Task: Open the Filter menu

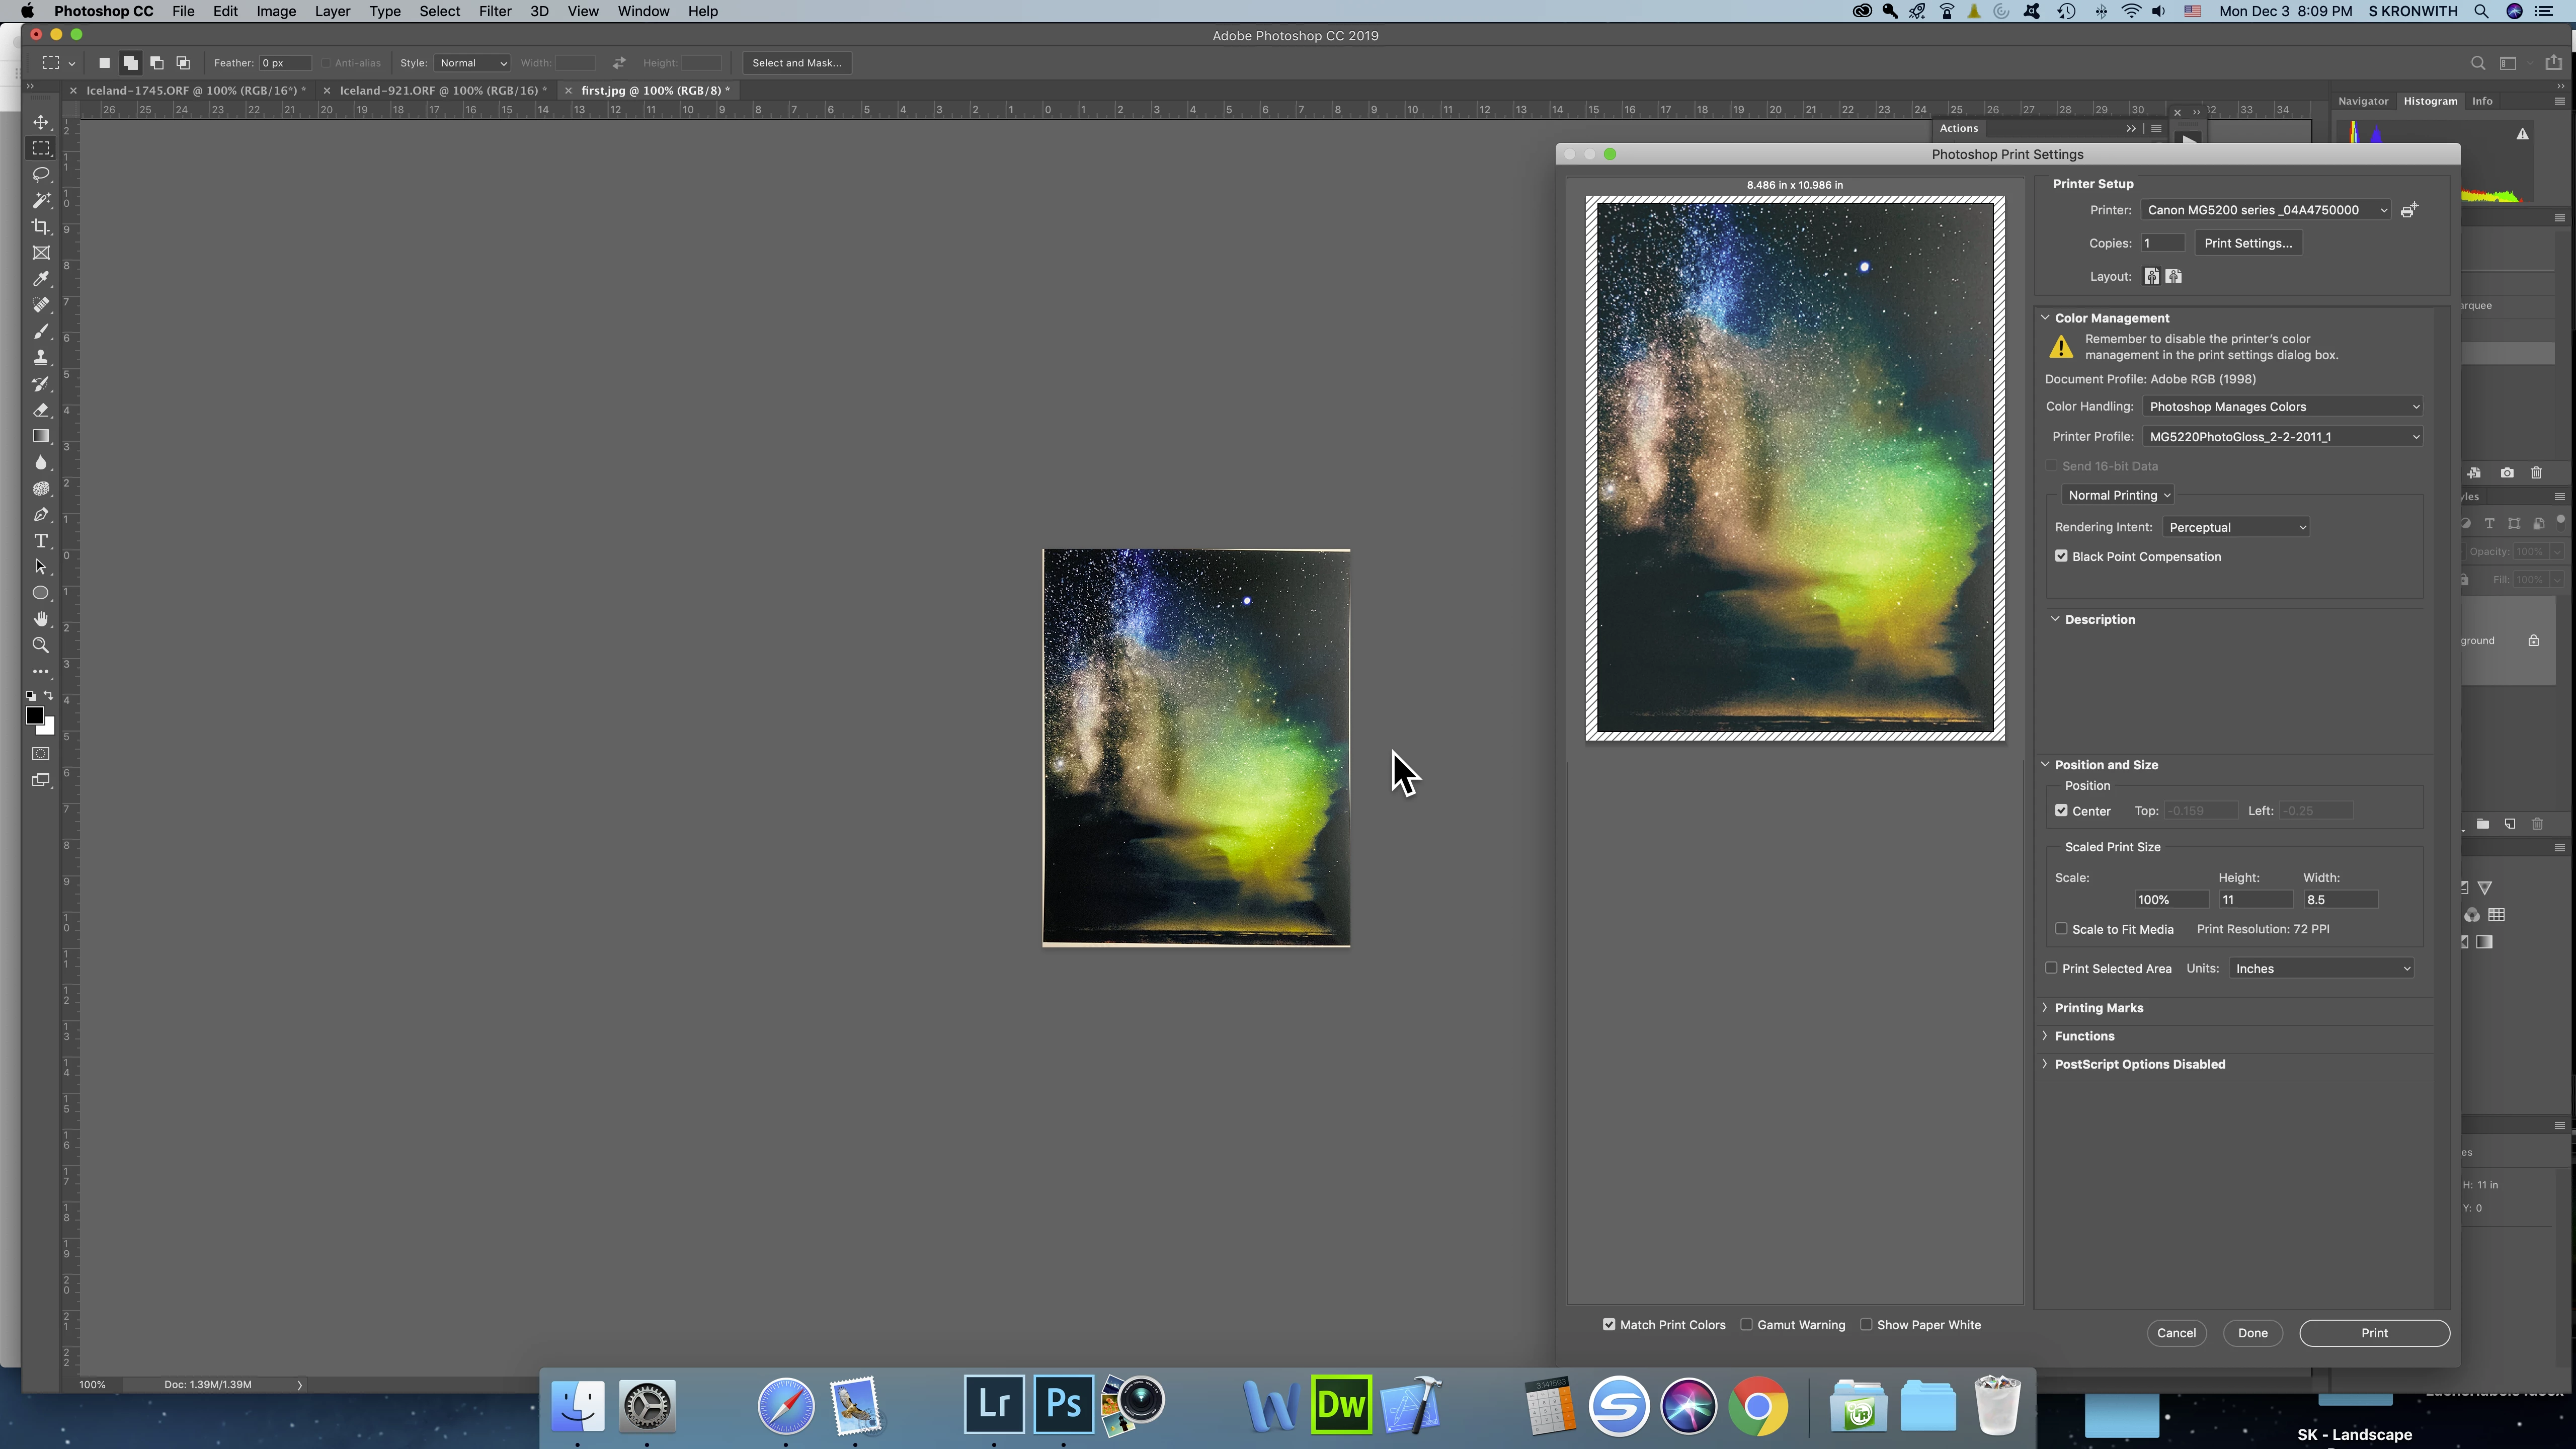Action: (x=494, y=11)
